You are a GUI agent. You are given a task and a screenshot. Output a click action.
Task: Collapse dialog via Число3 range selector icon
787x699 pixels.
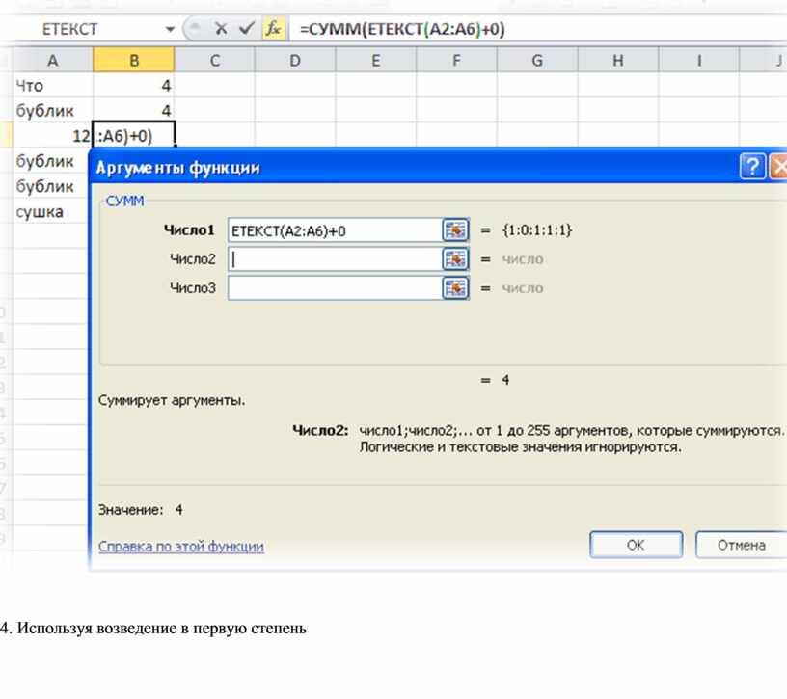click(454, 288)
